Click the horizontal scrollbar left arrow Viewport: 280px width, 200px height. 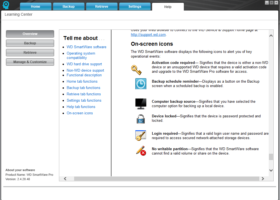[65, 179]
